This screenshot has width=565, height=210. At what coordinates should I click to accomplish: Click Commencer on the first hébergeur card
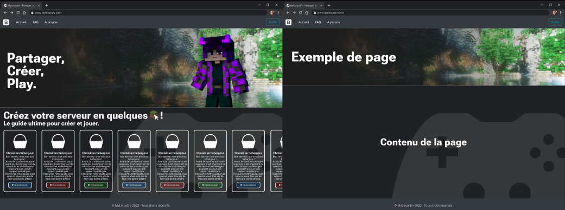click(20, 185)
